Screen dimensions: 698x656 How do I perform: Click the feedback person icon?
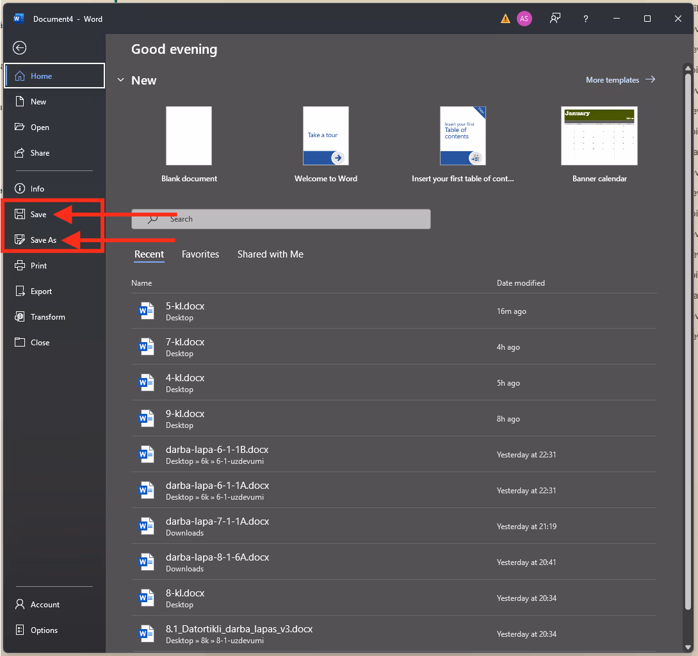(555, 19)
